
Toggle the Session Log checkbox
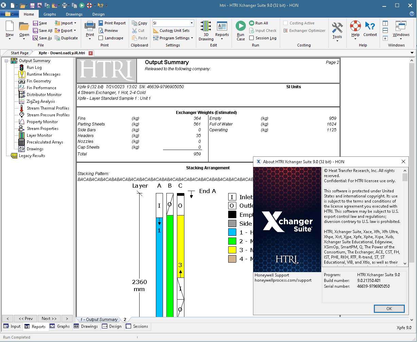(252, 38)
